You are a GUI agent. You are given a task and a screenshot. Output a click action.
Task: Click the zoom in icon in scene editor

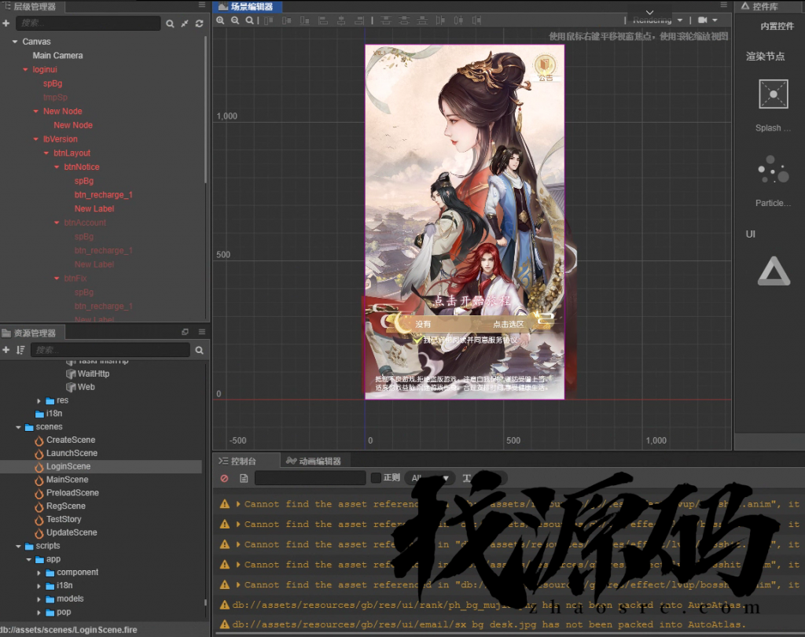(x=220, y=20)
